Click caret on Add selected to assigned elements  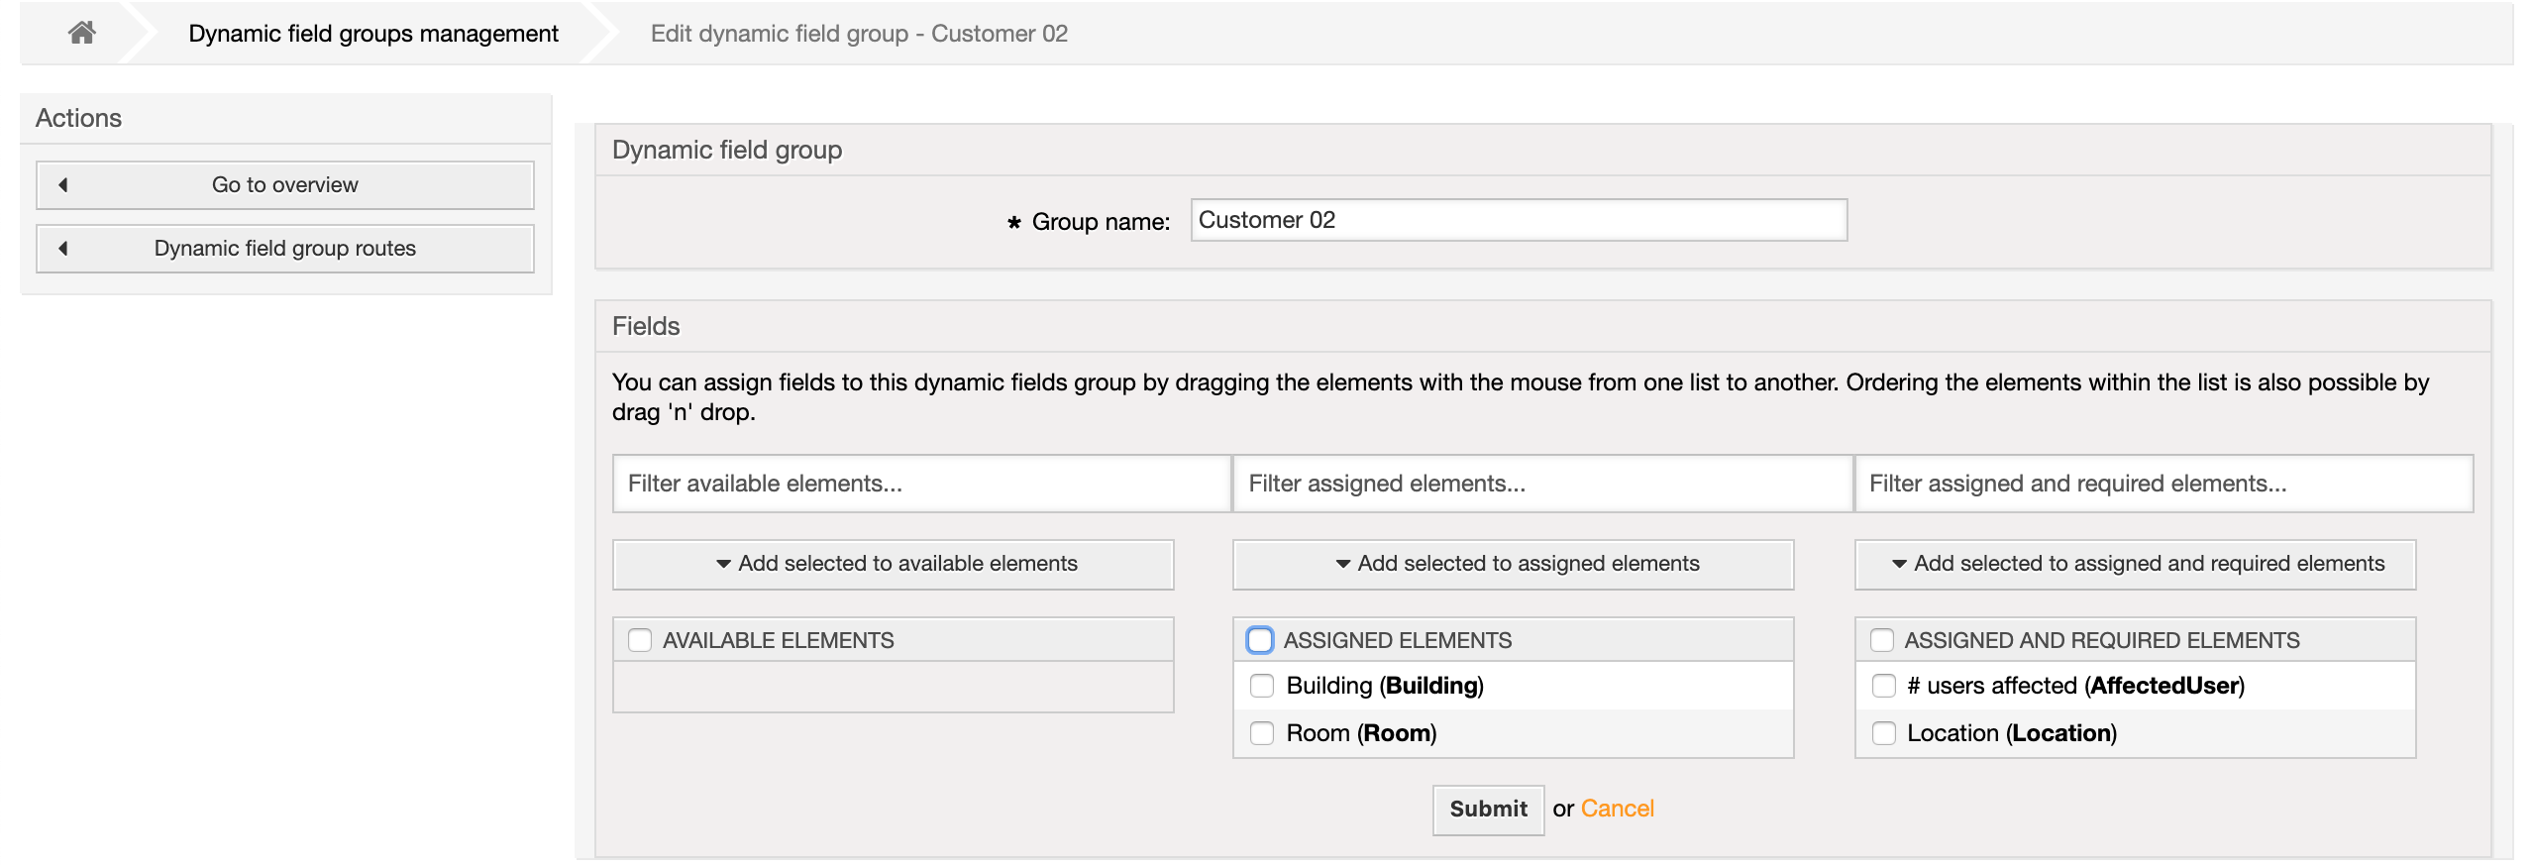point(1342,564)
